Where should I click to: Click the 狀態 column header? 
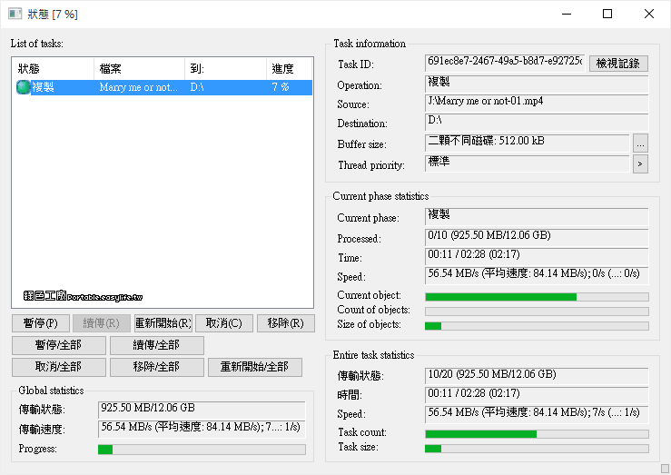(x=53, y=68)
